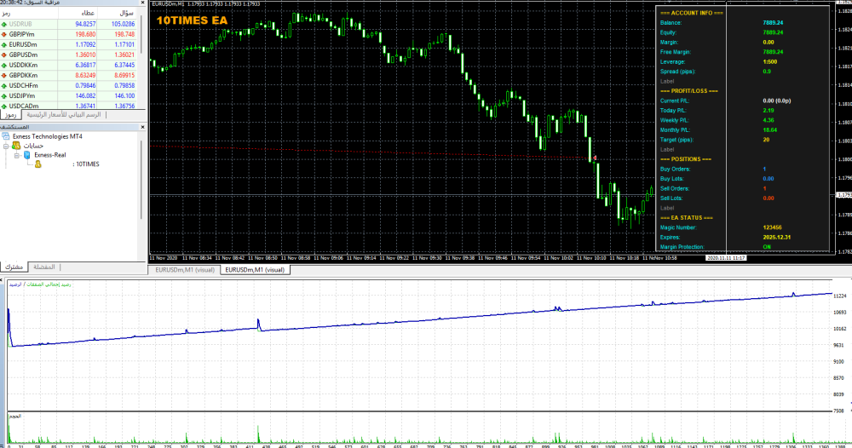The image size is (852, 448).
Task: Click the red sell arrow marker on chart
Action: click(594, 159)
